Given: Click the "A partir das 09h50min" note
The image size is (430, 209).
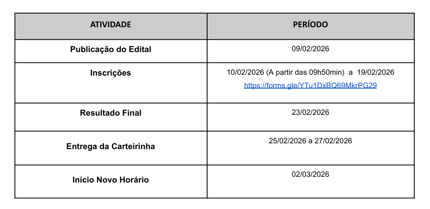Looking at the screenshot, I should 305,73.
